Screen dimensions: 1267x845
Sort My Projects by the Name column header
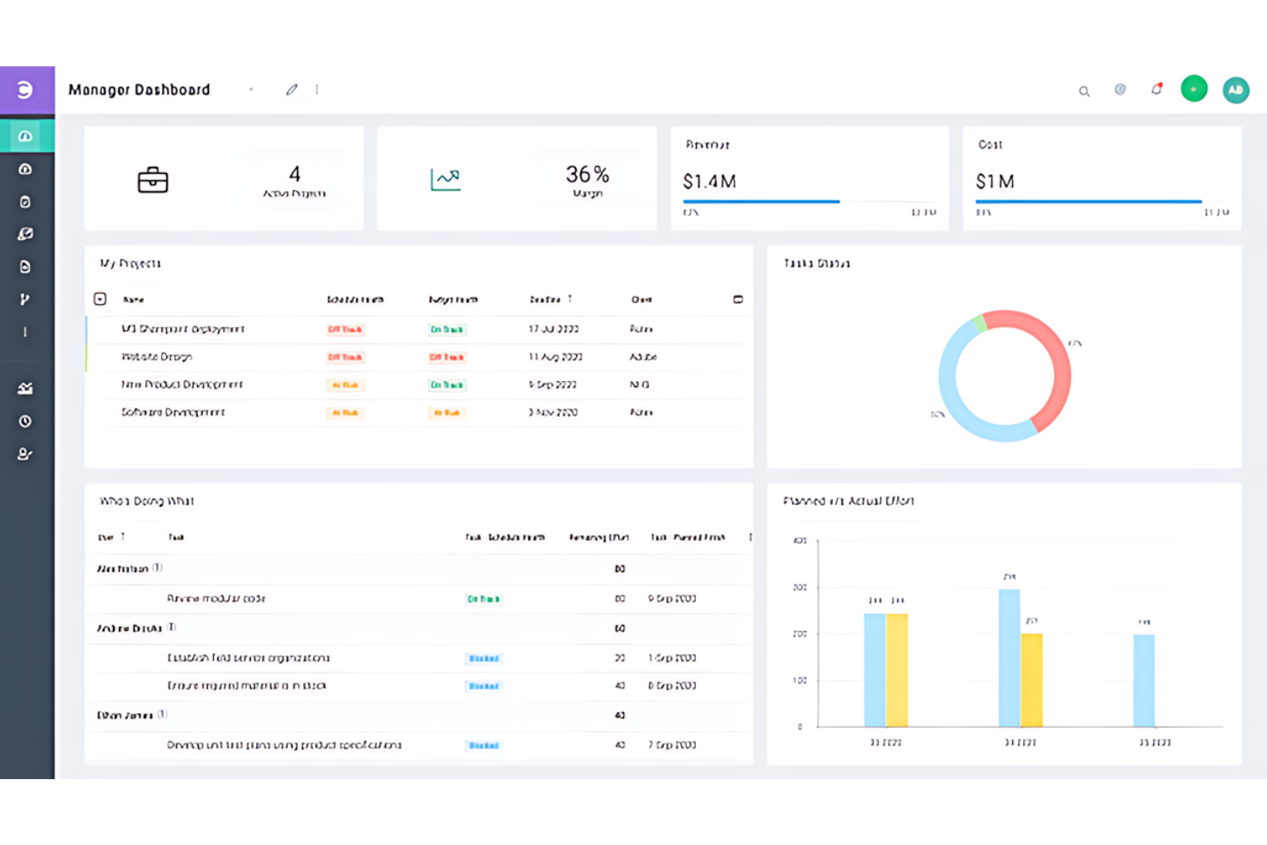coord(134,300)
